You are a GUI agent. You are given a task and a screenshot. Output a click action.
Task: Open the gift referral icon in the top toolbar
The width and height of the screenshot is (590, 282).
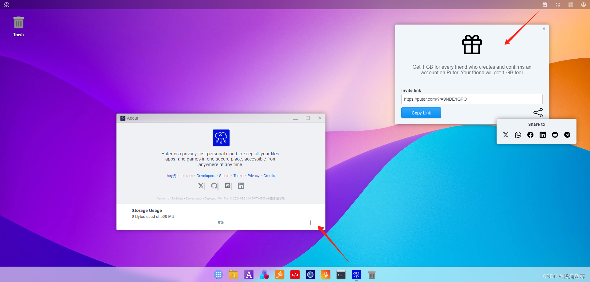(545, 5)
